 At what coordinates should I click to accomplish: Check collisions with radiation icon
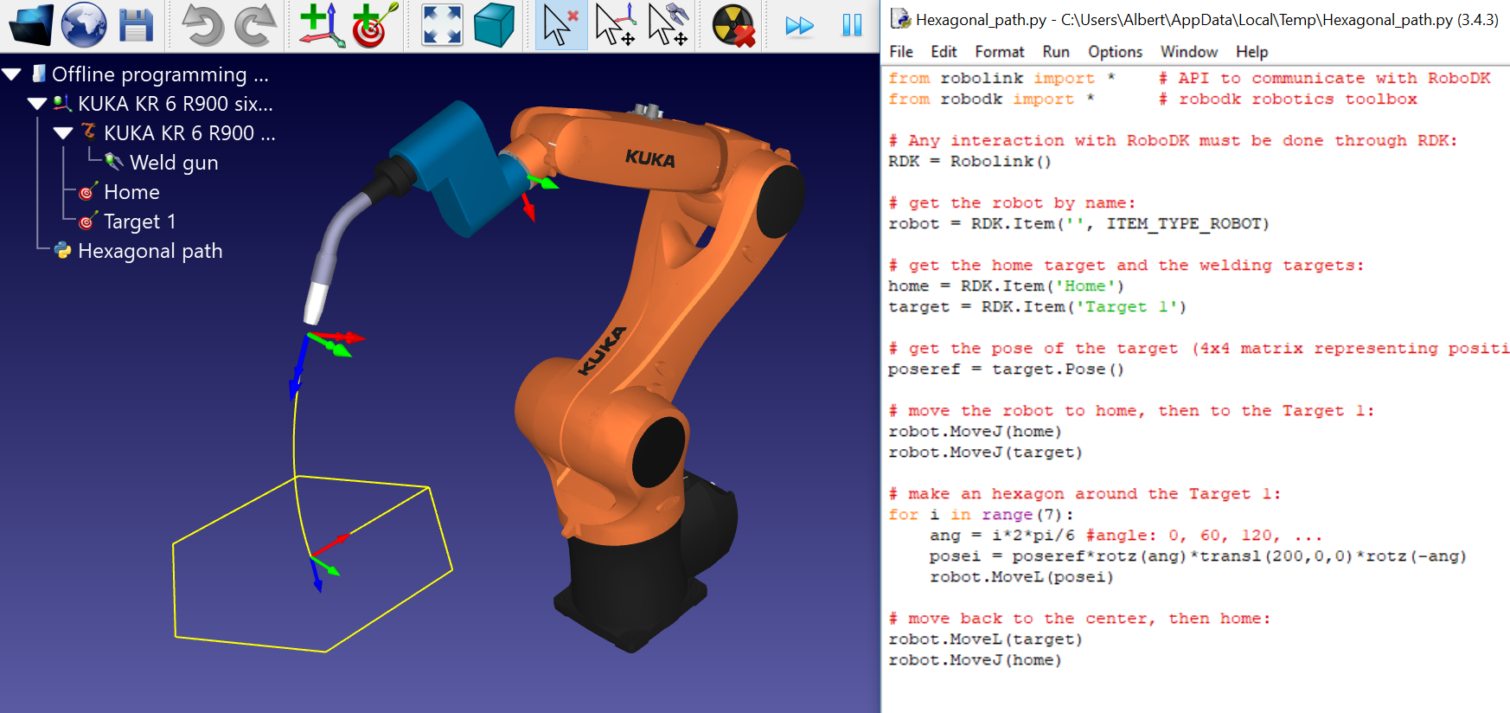(x=733, y=25)
